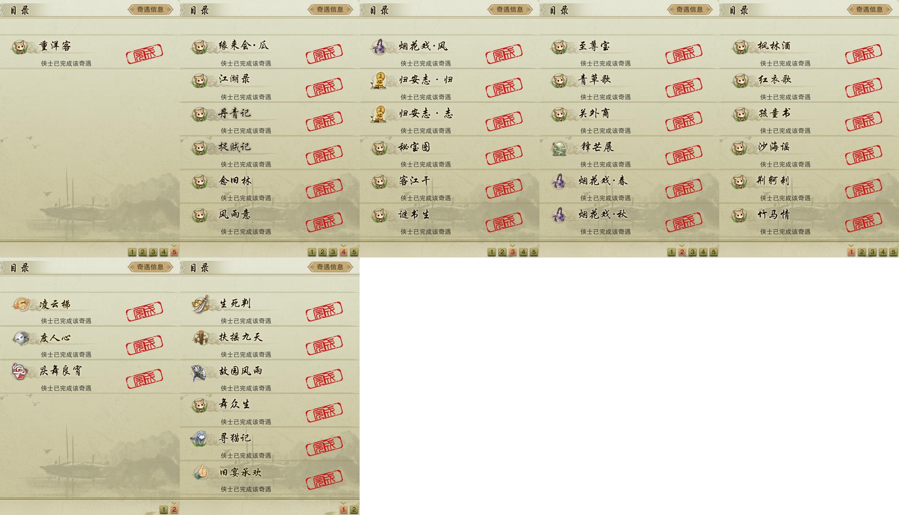The width and height of the screenshot is (899, 515).
Task: Select the 至尊宝 entry
Action: (629, 52)
